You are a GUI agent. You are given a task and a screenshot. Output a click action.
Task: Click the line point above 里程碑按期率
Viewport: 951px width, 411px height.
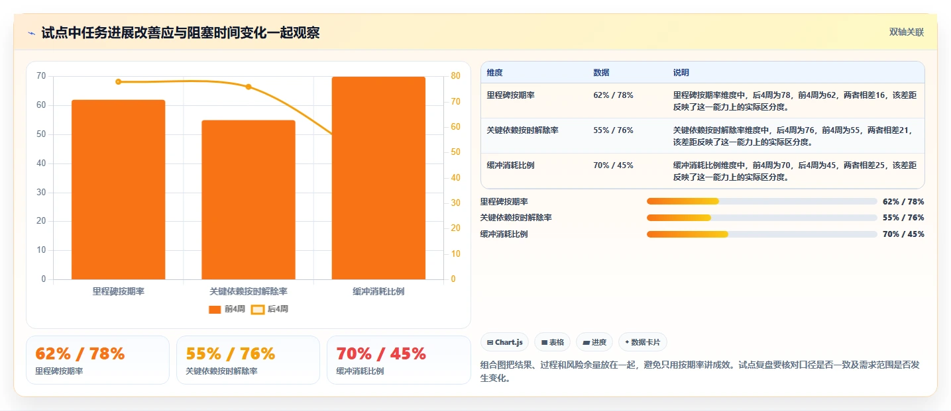(x=118, y=81)
